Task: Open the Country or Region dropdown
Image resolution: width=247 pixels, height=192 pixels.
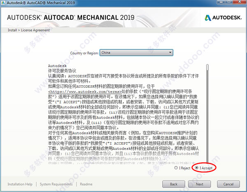Action: (136, 52)
